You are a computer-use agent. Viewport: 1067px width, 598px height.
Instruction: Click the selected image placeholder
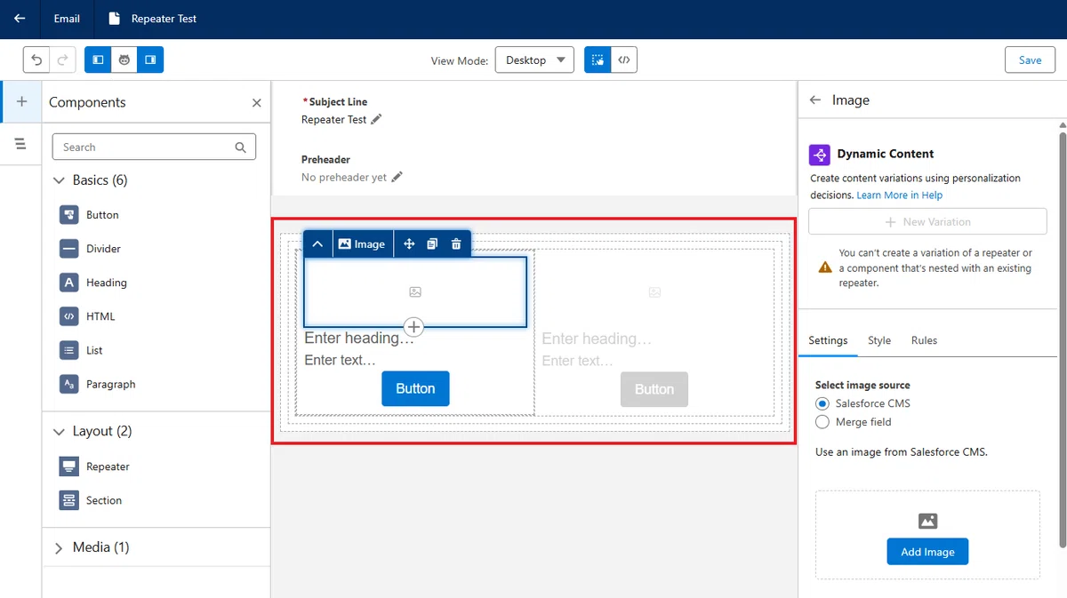pos(415,291)
